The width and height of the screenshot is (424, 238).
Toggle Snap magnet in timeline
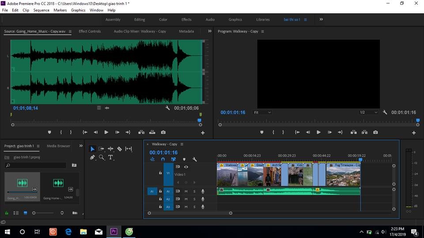click(163, 159)
